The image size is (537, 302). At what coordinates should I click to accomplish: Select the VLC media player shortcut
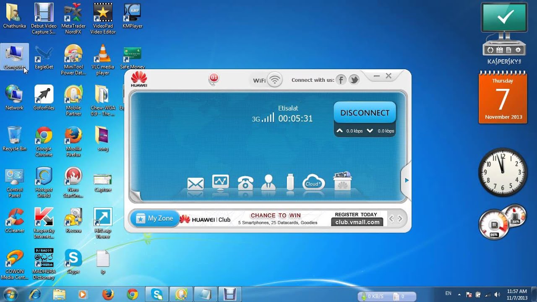(103, 60)
